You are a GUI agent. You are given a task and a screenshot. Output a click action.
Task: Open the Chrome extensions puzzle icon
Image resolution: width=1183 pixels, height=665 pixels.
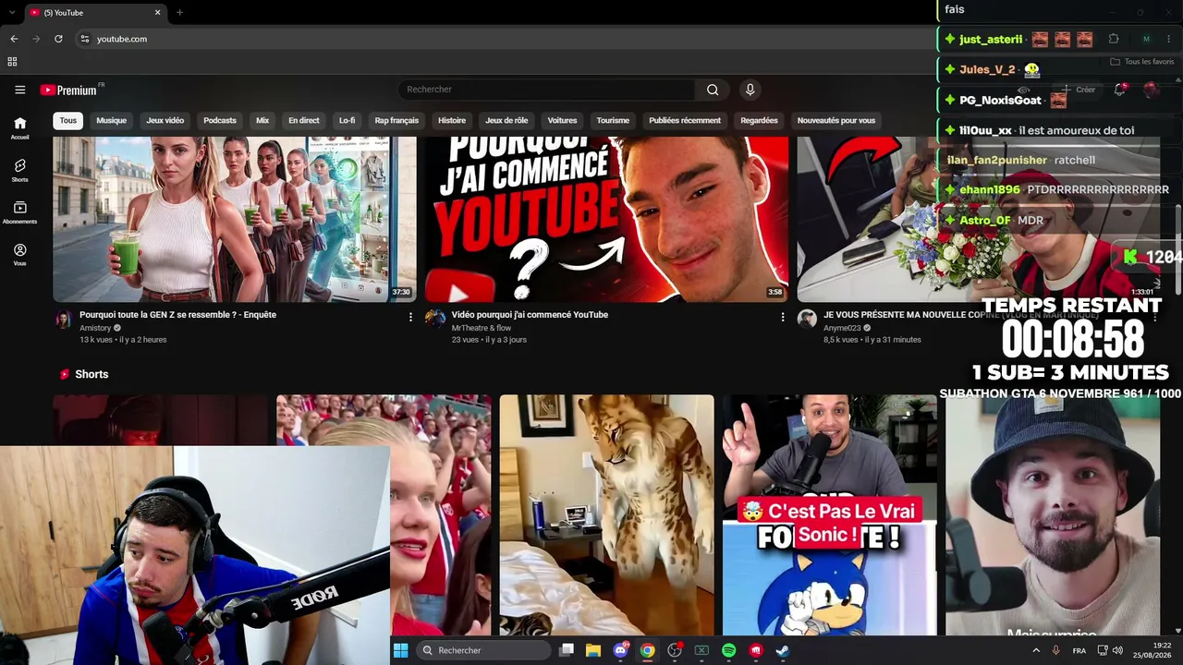pyautogui.click(x=1114, y=39)
